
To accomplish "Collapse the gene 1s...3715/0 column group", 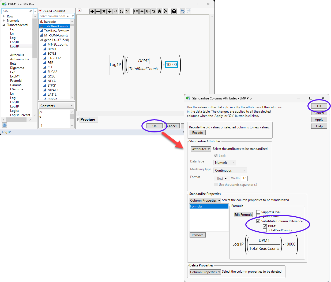I will tap(41, 40).
